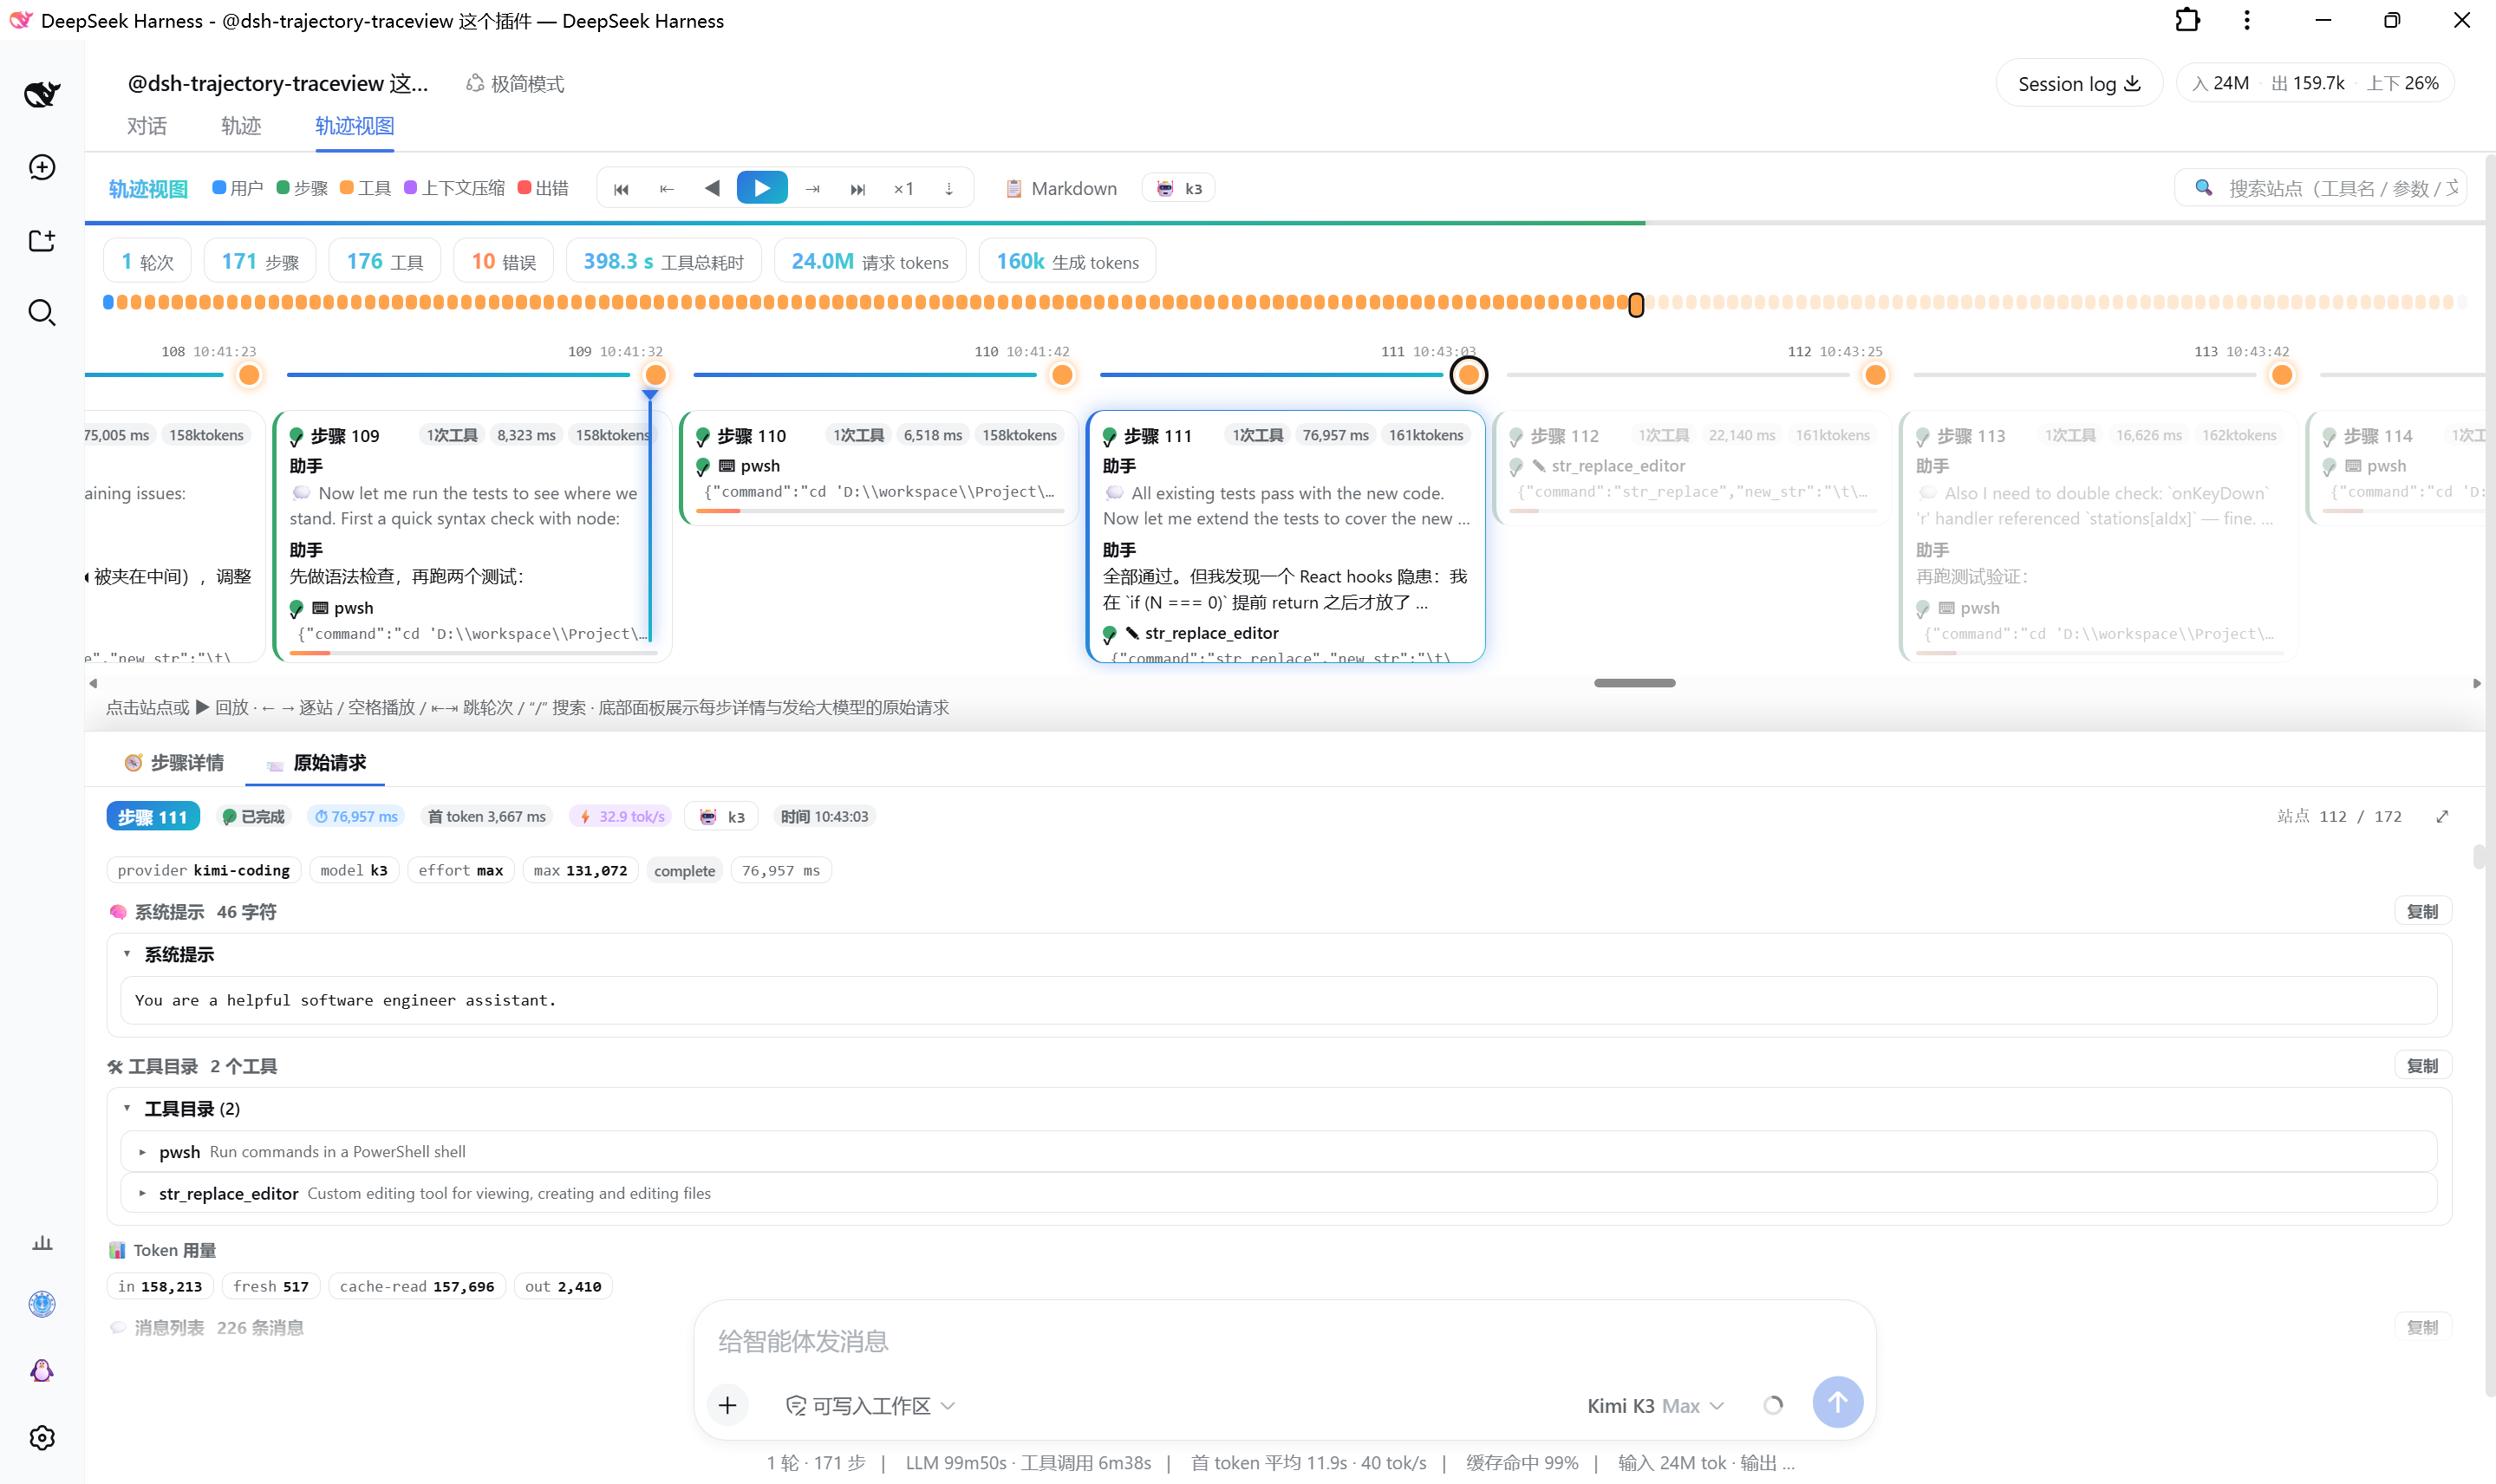Select timeline marker for step 112
This screenshot has height=1484, width=2496.
pyautogui.click(x=1875, y=375)
